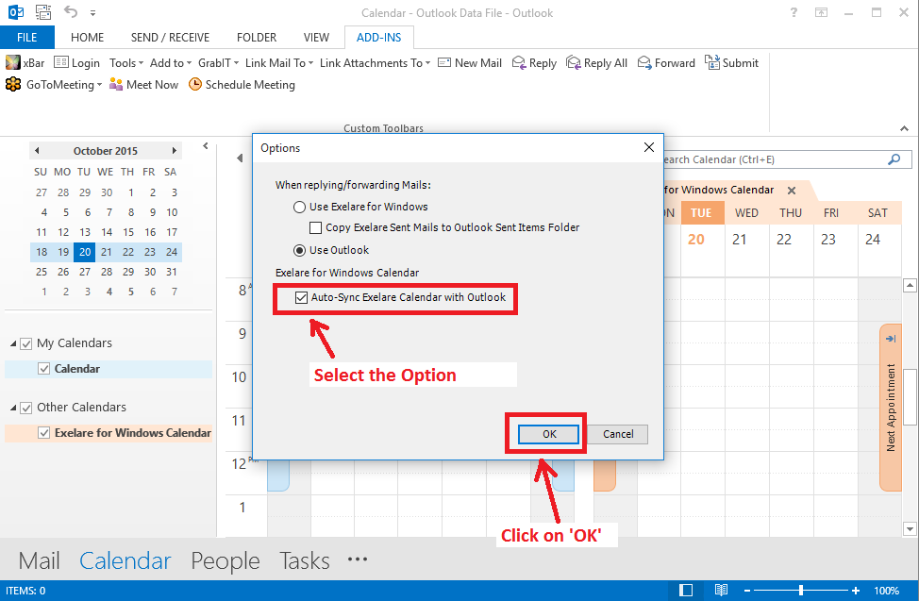Go to next month in date navigator
Viewport: 919px width, 601px height.
[174, 151]
